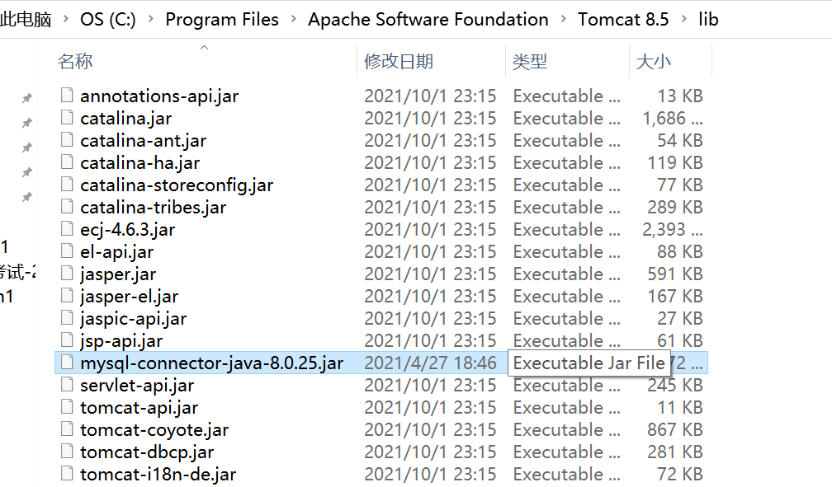This screenshot has width=832, height=487.
Task: Click the jasper.jar file icon
Action: coord(67,274)
